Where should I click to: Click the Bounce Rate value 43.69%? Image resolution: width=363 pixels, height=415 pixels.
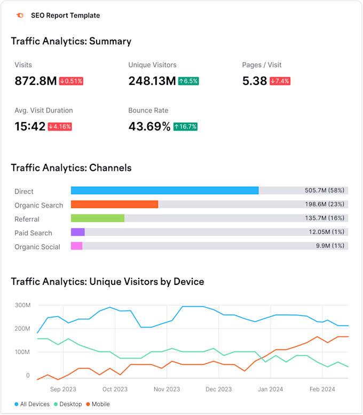pyautogui.click(x=149, y=126)
